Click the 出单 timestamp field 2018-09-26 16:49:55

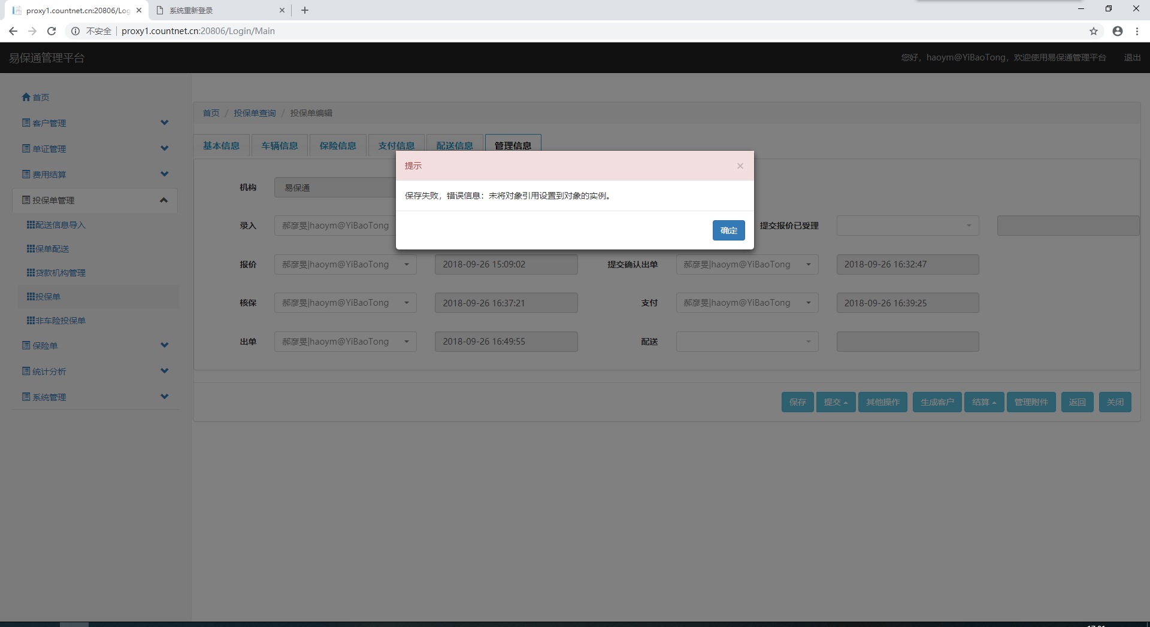(506, 342)
